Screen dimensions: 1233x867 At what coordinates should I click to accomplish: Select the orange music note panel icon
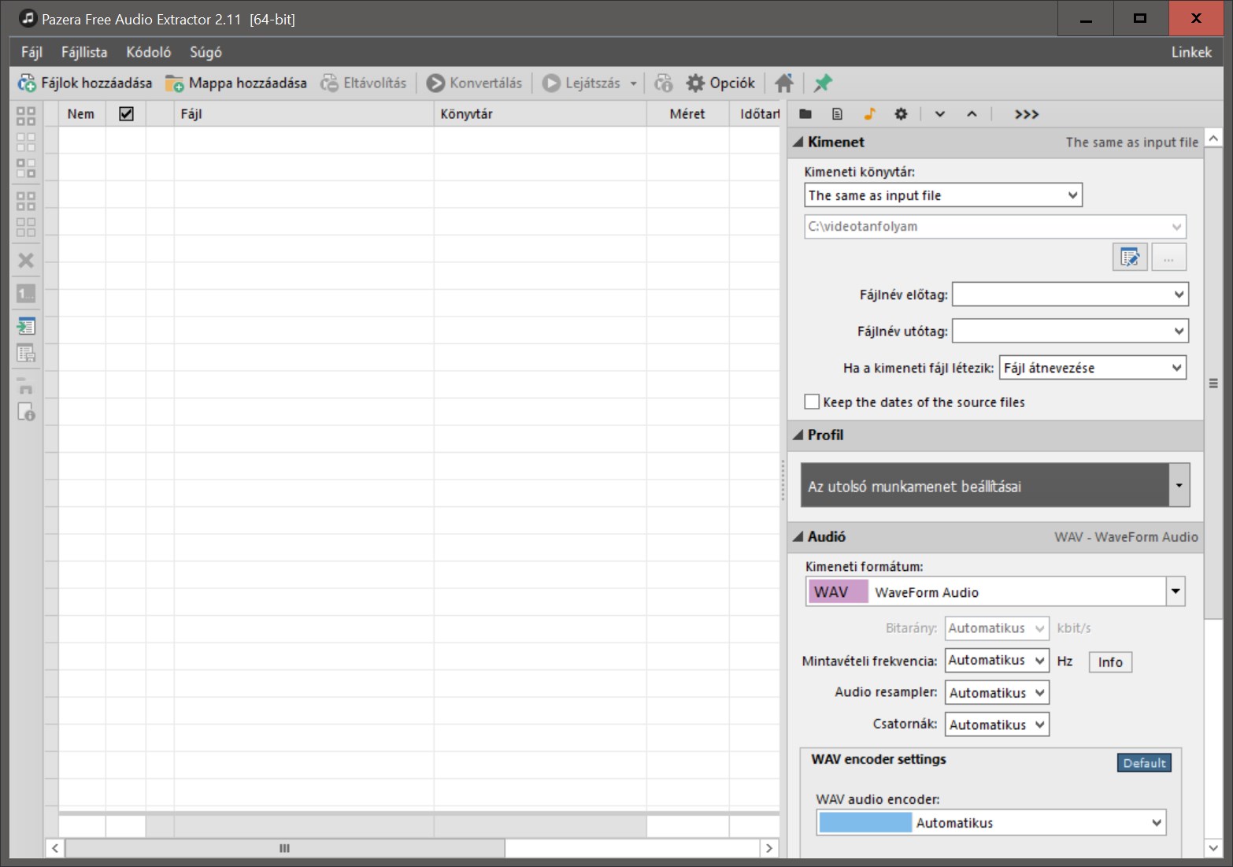point(869,114)
